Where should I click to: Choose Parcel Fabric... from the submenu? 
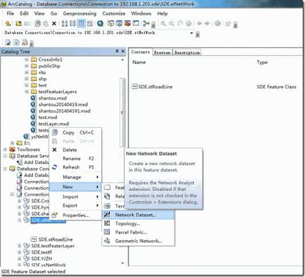(x=138, y=232)
